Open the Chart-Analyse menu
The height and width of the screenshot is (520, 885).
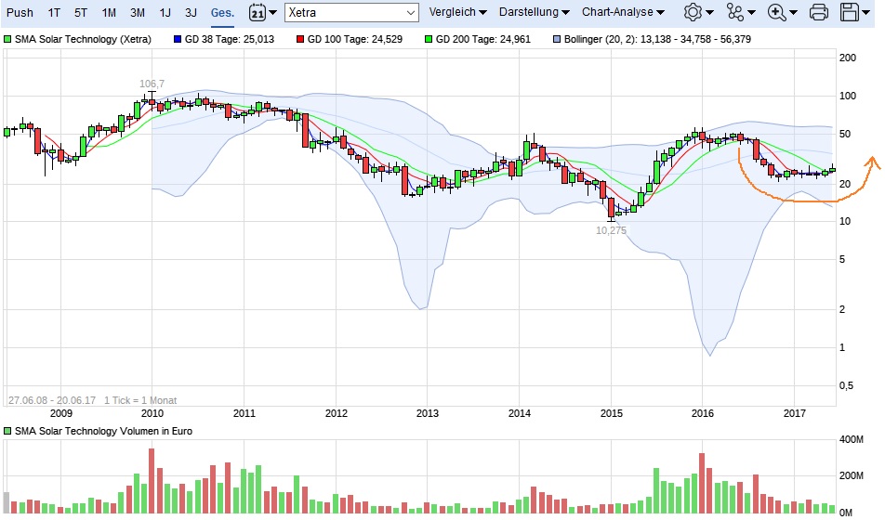(x=623, y=12)
